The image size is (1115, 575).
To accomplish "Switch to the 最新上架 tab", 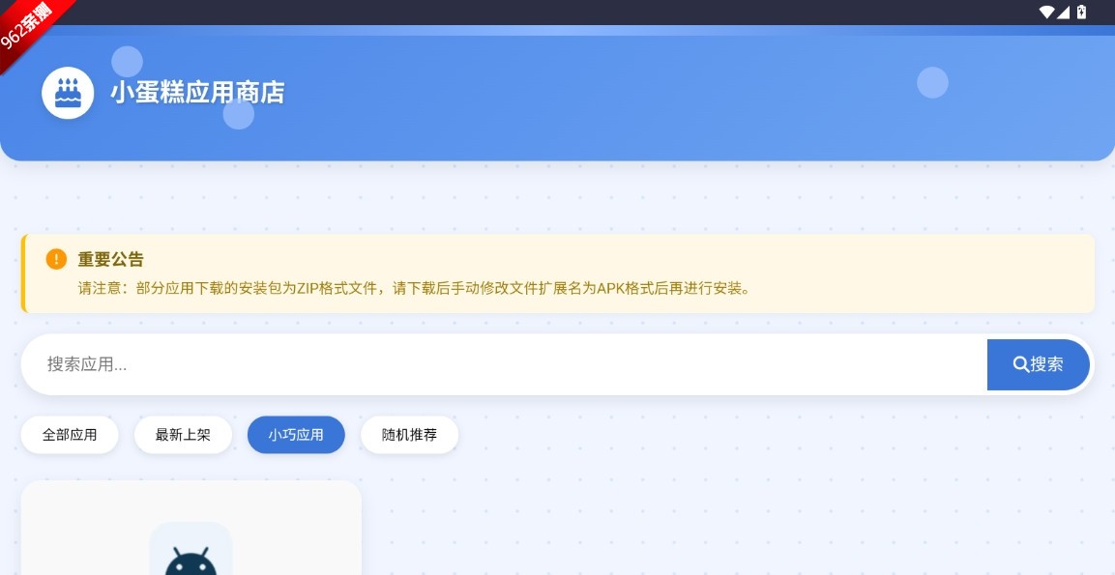I will tap(183, 435).
